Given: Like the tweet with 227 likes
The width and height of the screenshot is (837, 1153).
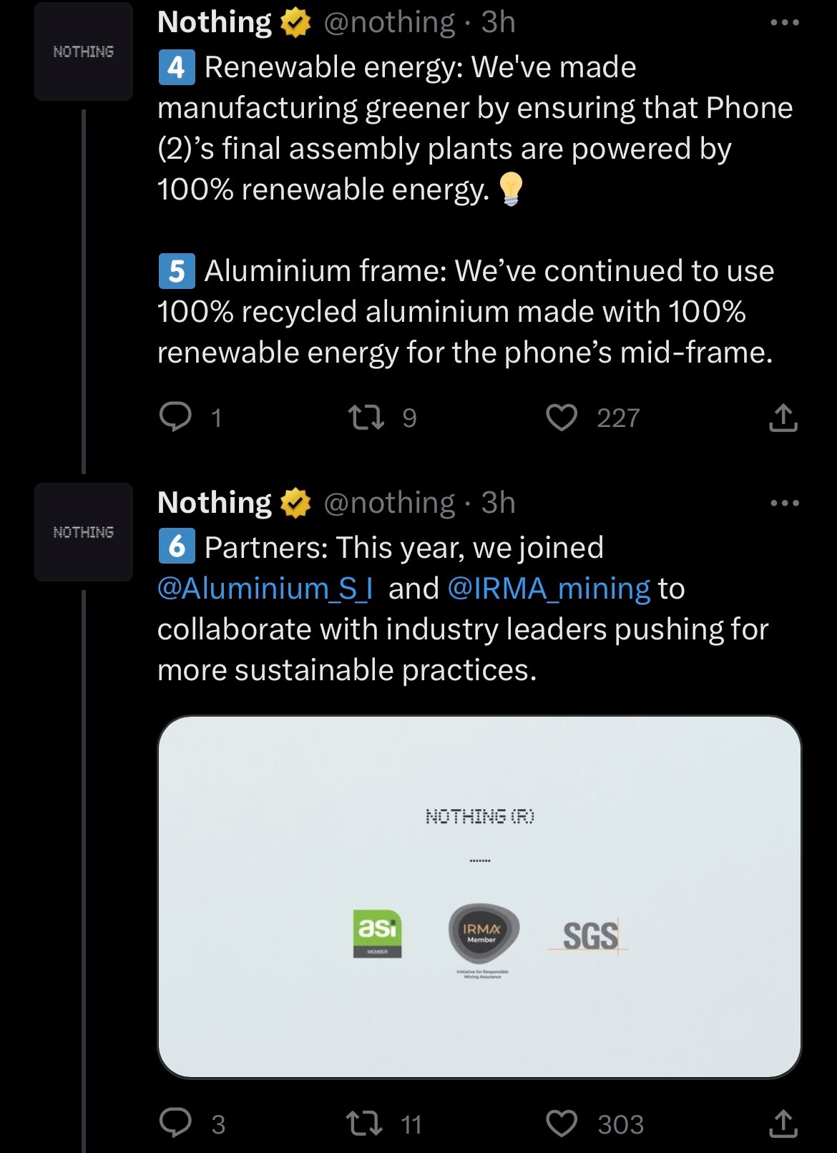Looking at the screenshot, I should 562,417.
